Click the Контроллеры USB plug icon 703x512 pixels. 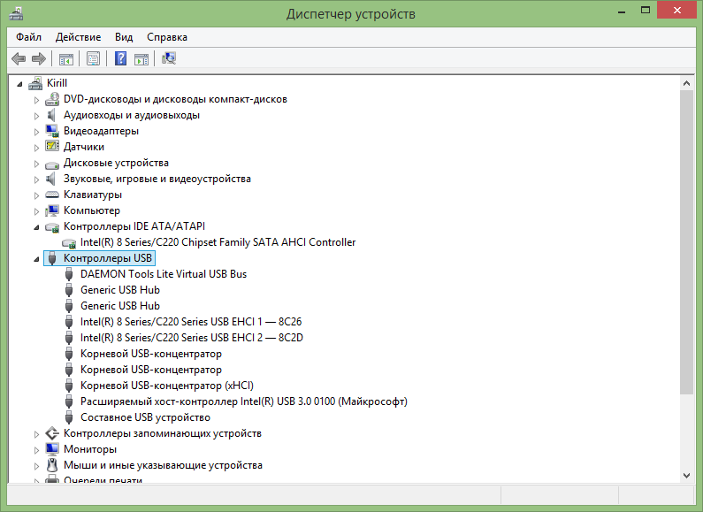pos(52,258)
